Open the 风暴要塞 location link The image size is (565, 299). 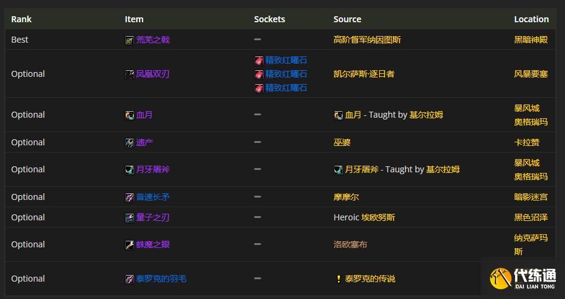tap(531, 74)
